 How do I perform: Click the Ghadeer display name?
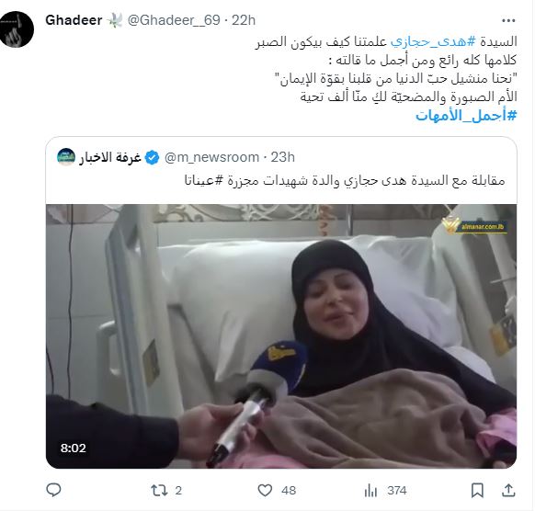tap(74, 20)
